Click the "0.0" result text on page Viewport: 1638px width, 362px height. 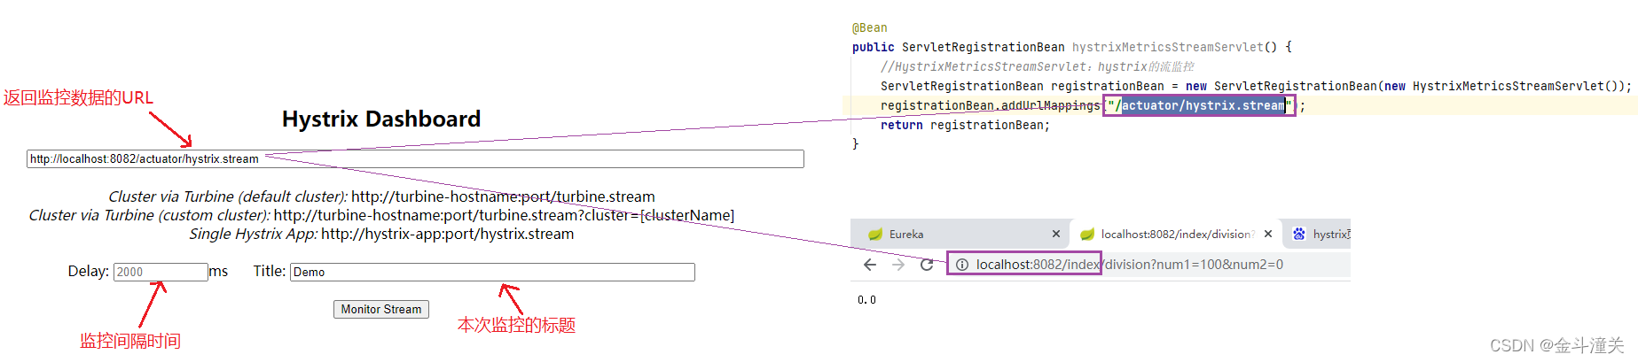pos(866,300)
